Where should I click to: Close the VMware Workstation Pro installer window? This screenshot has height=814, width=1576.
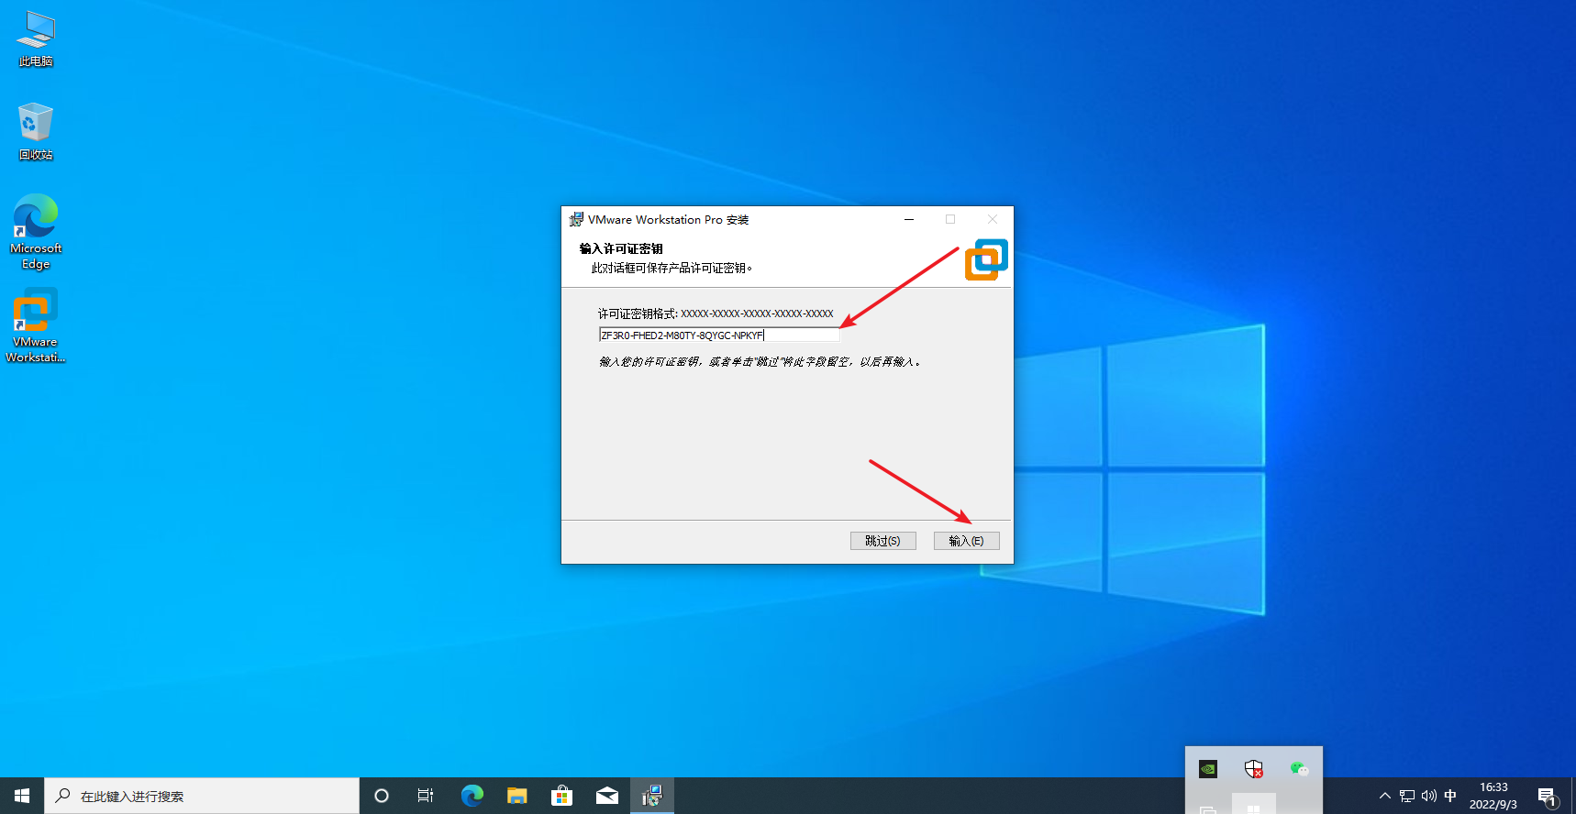pyautogui.click(x=992, y=219)
